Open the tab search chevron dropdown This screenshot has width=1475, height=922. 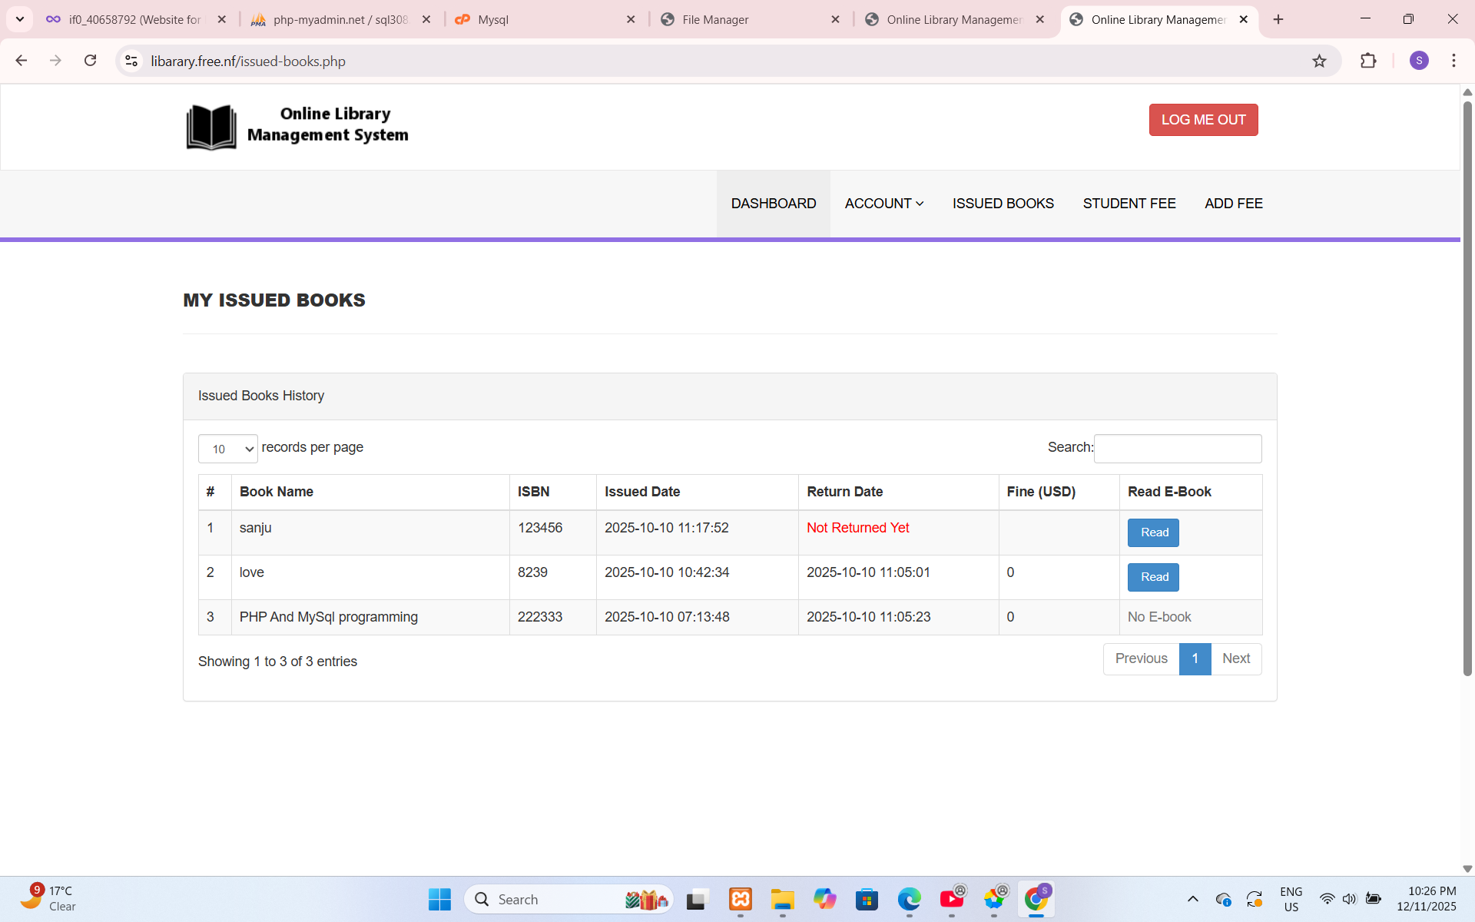(19, 19)
